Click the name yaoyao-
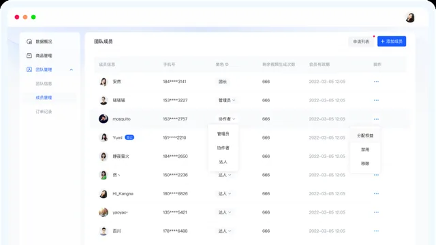Image resolution: width=436 pixels, height=245 pixels. point(121,212)
